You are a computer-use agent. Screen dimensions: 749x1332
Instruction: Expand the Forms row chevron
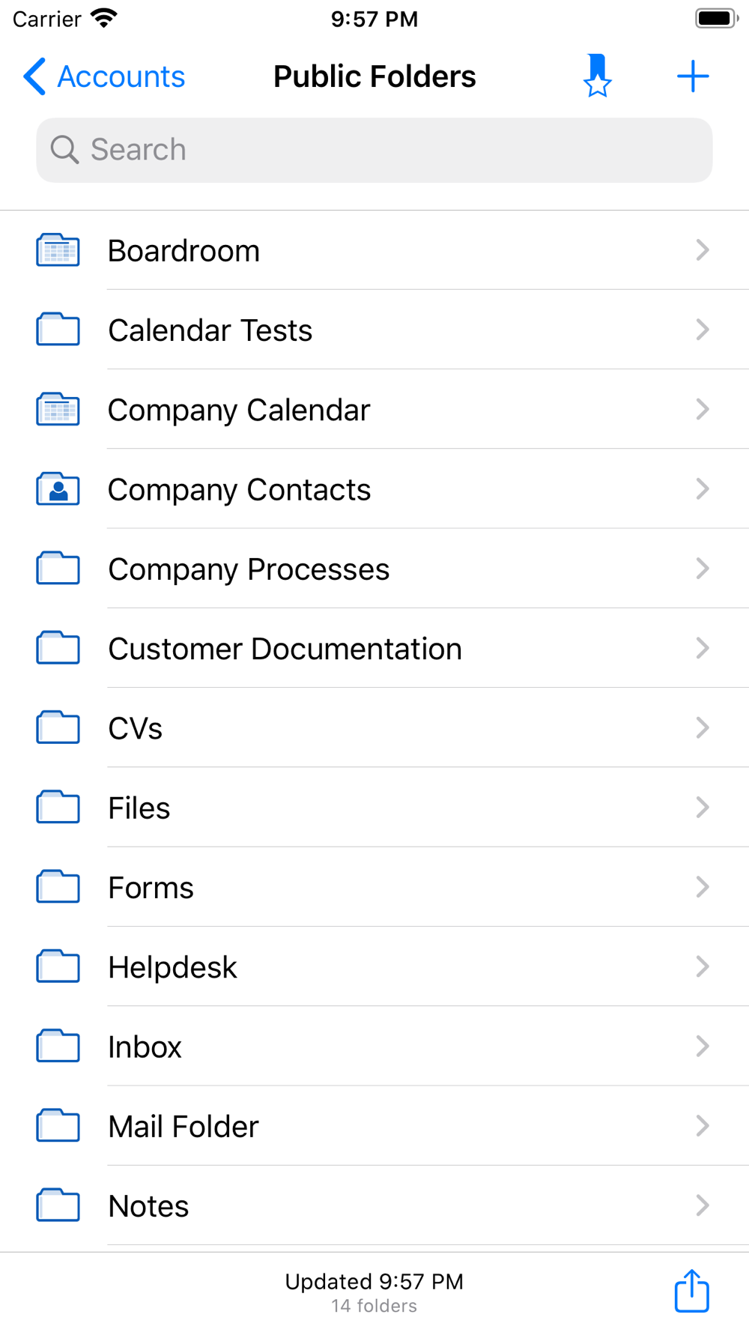pos(702,887)
